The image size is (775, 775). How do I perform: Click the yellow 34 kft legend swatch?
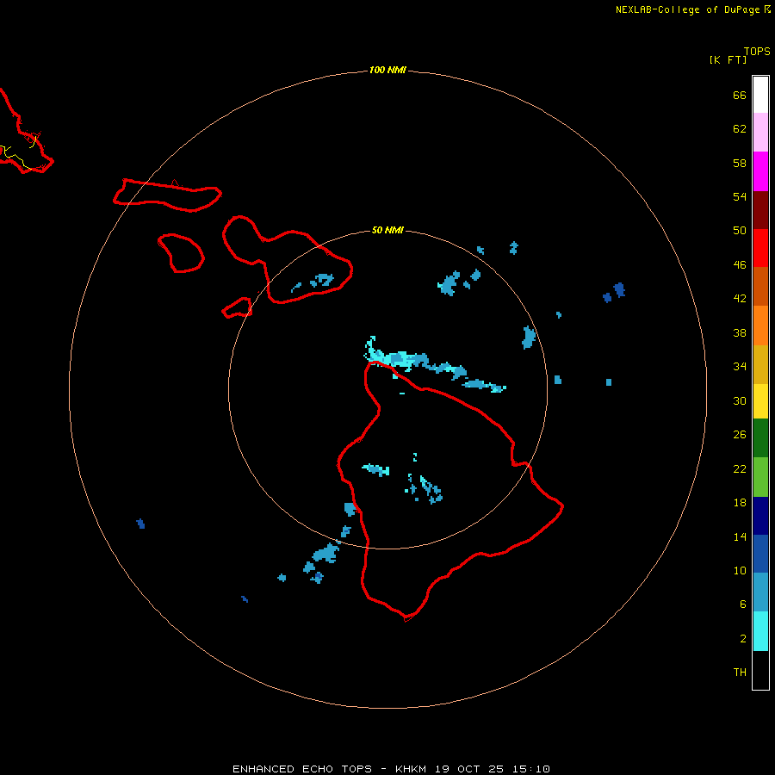coord(760,400)
